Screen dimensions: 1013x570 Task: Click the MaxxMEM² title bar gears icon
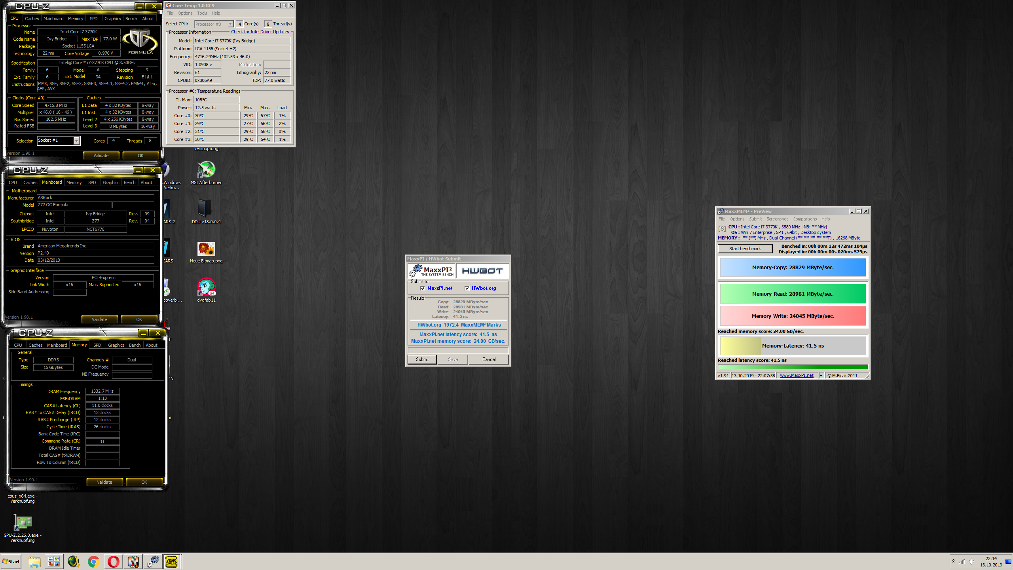(721, 211)
